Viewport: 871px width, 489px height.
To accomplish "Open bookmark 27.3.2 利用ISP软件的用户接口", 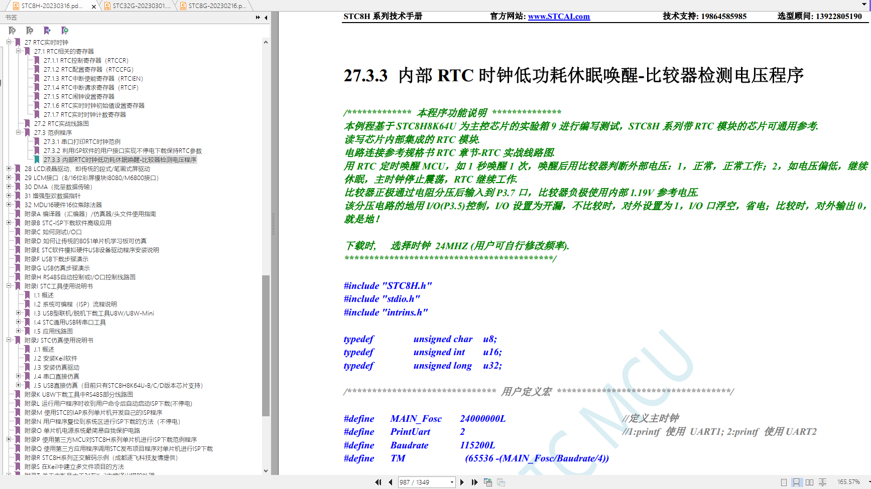I will 122,151.
